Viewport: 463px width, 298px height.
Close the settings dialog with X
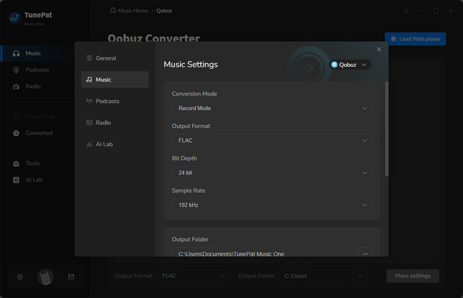[379, 50]
